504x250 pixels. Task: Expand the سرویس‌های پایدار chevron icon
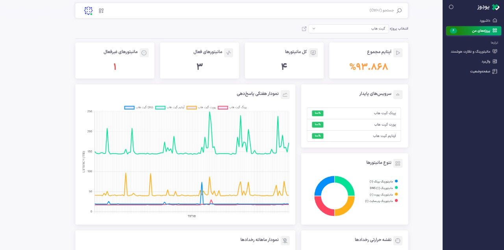pyautogui.click(x=398, y=94)
